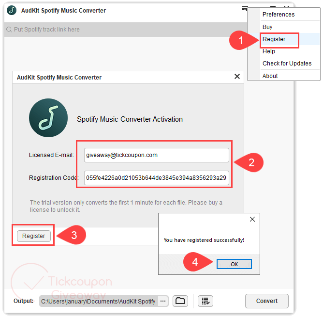Click the search magnifier icon
Image resolution: width=323 pixels, height=319 pixels.
point(9,30)
